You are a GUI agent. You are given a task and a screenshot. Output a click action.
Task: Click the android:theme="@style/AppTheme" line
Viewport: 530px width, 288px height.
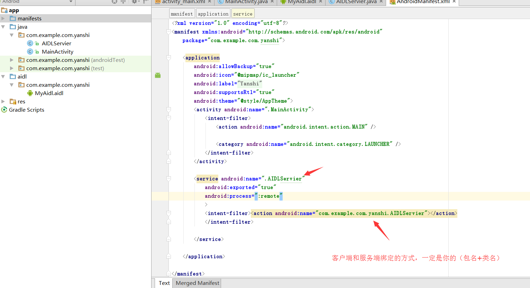243,101
